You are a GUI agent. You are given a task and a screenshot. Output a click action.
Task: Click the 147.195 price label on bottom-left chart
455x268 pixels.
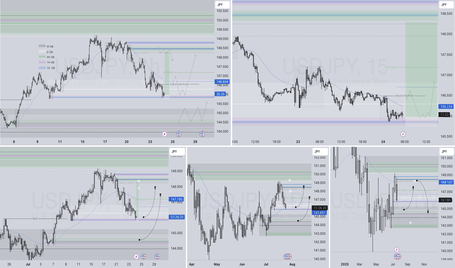[x=177, y=199]
